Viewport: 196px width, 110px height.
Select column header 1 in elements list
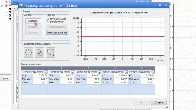tap(35, 68)
